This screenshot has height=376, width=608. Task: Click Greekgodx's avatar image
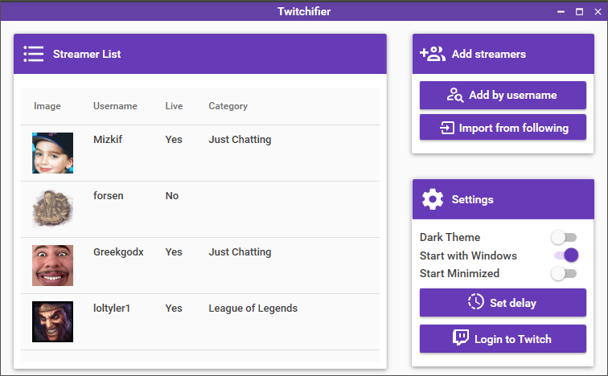click(53, 266)
